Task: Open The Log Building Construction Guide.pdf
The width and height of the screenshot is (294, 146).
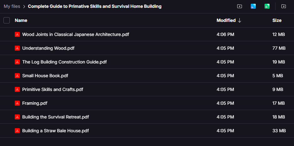Action: 64,62
